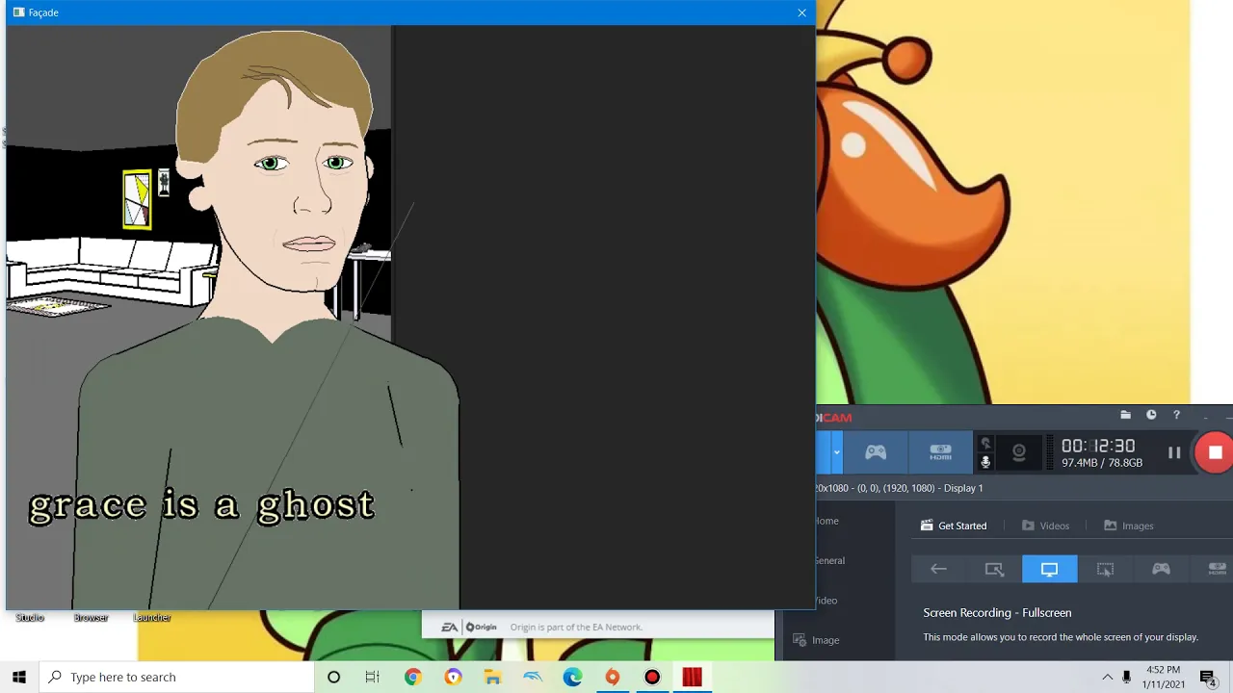
Task: Open the Video settings in Bandicam sidebar
Action: (826, 601)
